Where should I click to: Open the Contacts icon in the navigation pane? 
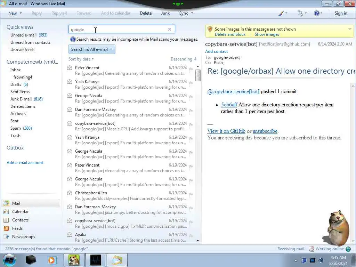[6, 220]
